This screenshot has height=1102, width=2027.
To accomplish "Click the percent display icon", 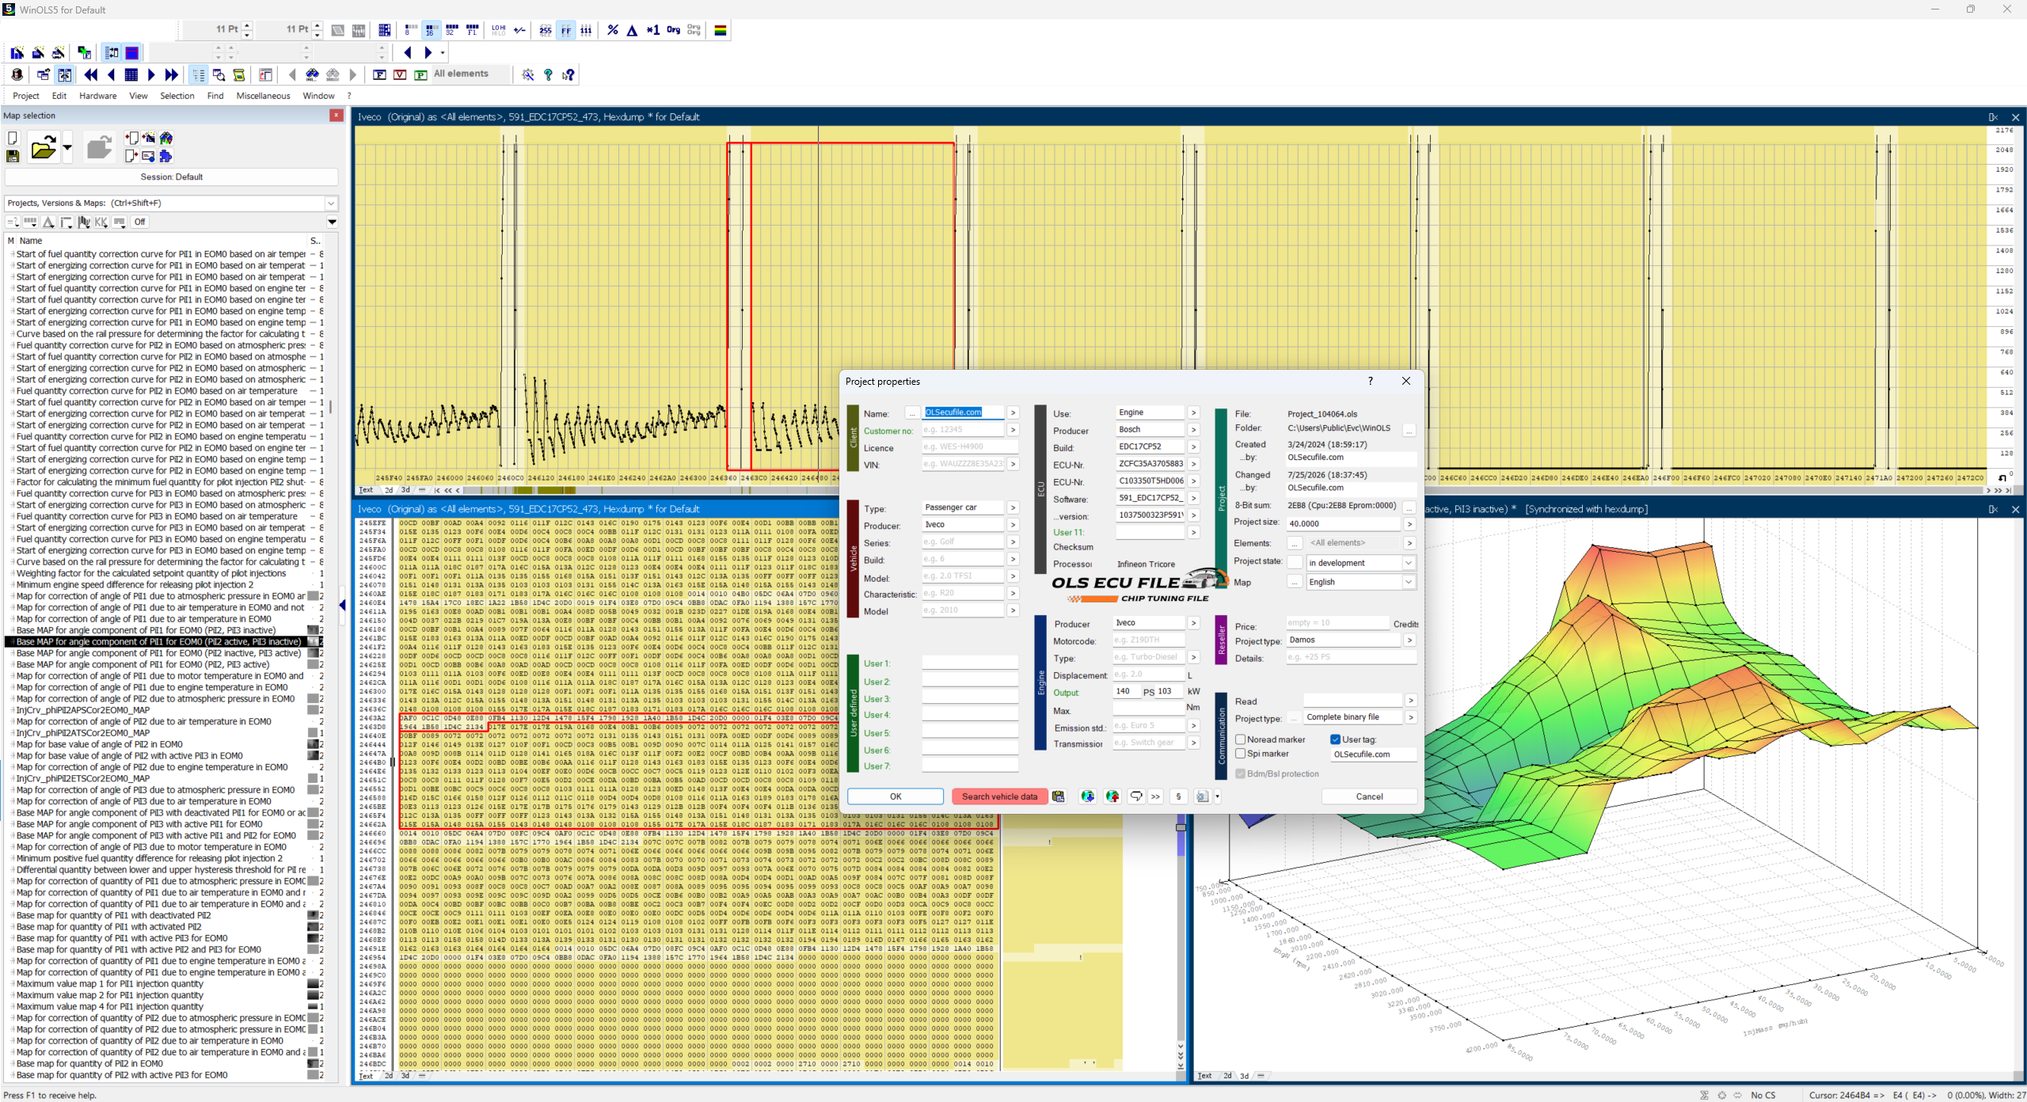I will tap(612, 30).
